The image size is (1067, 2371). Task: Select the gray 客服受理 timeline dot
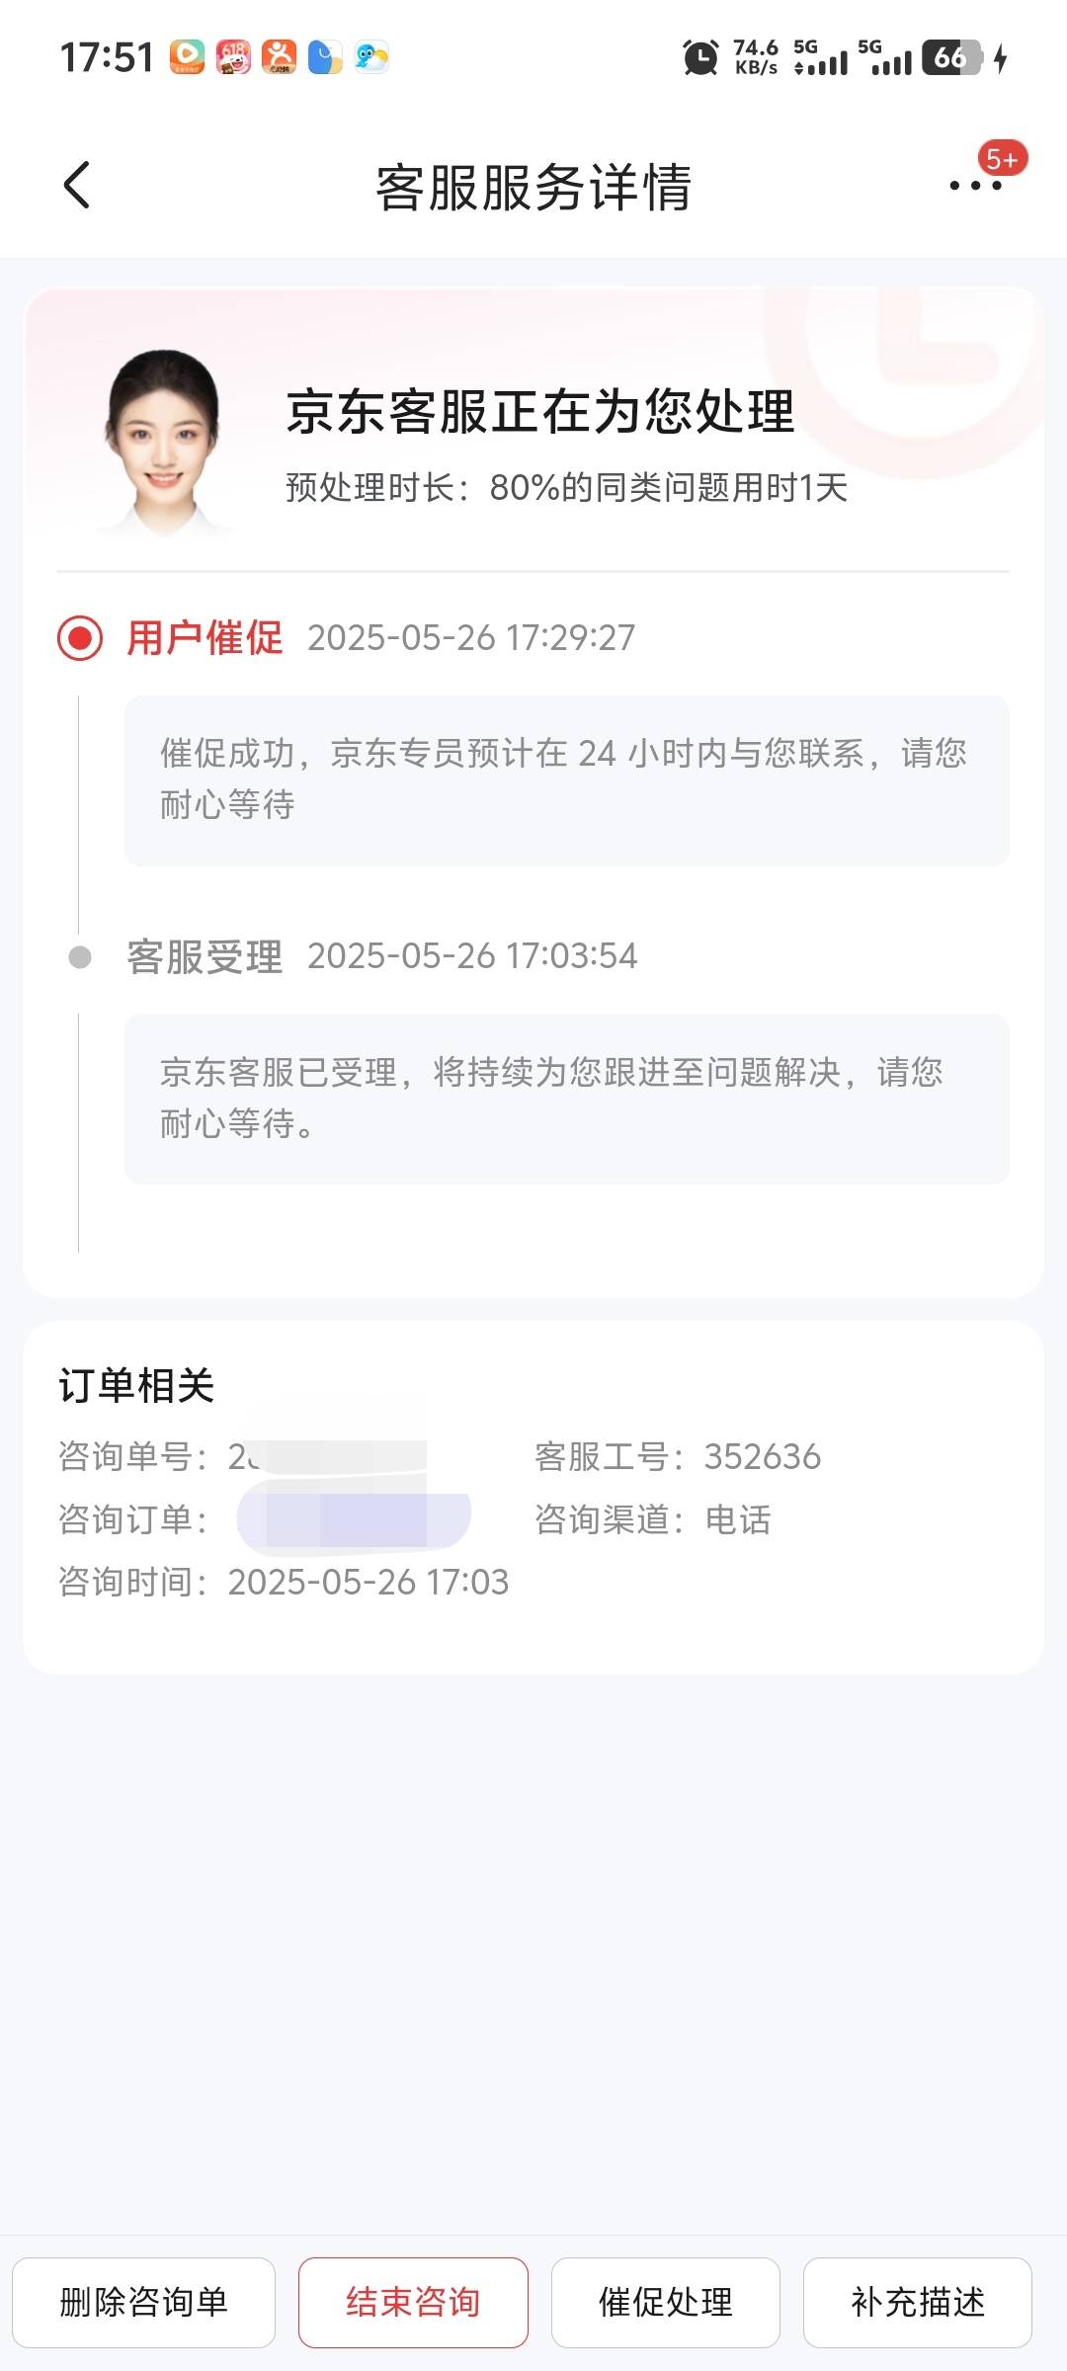coord(80,957)
